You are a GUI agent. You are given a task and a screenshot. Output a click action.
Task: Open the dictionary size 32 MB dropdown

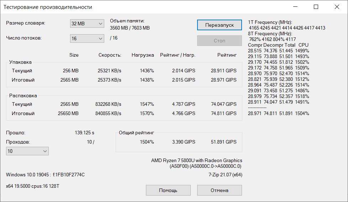click(87, 24)
